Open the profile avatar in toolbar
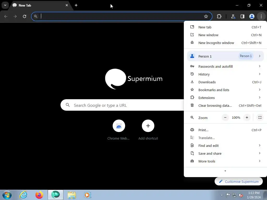Screen dimensions: 267x200 [252, 16]
